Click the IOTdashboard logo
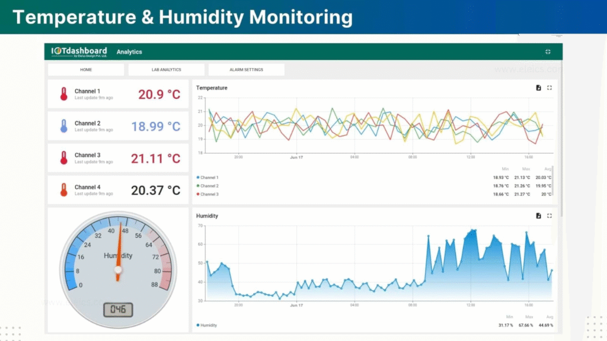 tap(78, 52)
